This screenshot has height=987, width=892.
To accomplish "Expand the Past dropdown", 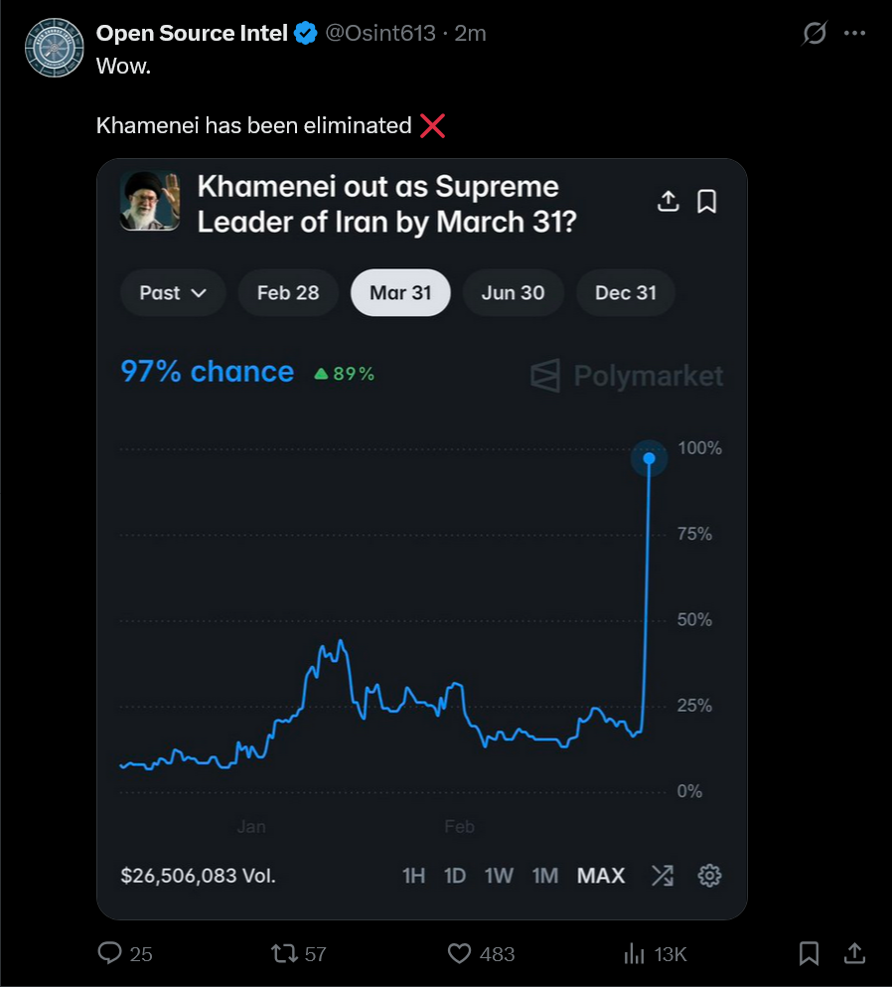I will 173,293.
